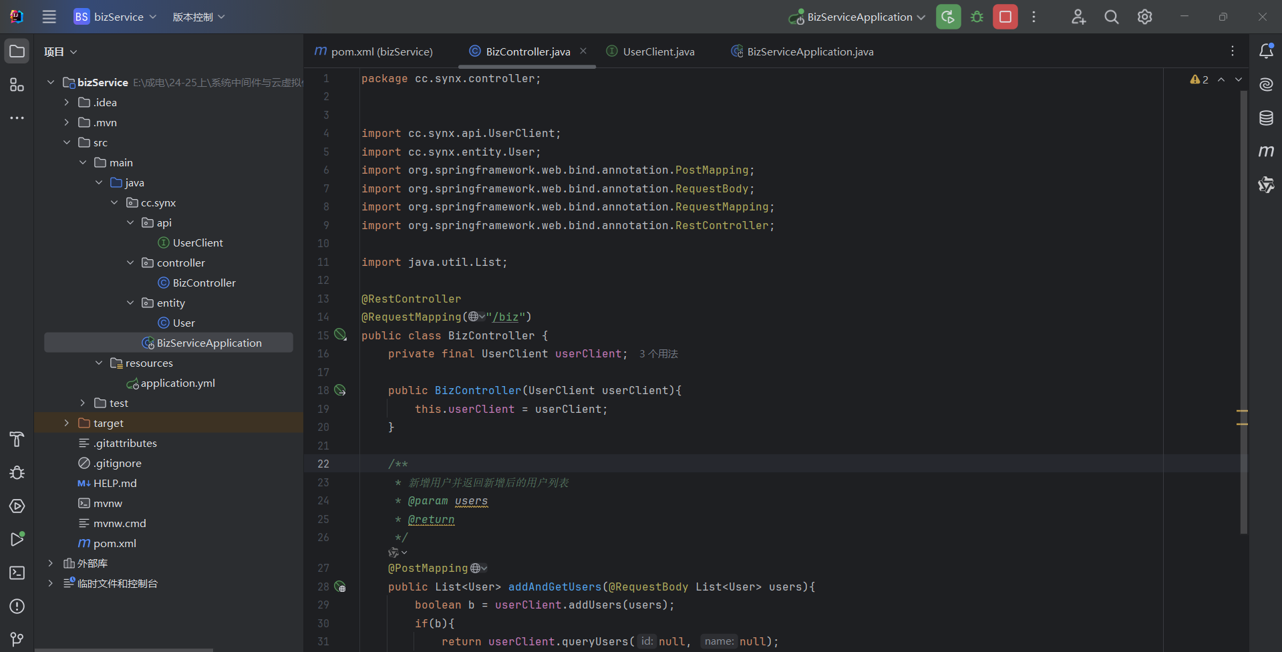Click the /biz URL link
The width and height of the screenshot is (1282, 652).
[x=506, y=317]
